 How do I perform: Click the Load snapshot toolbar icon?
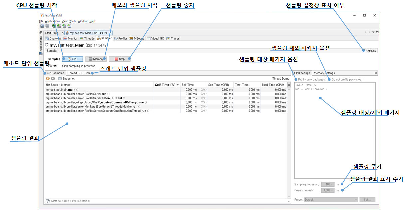point(42,26)
